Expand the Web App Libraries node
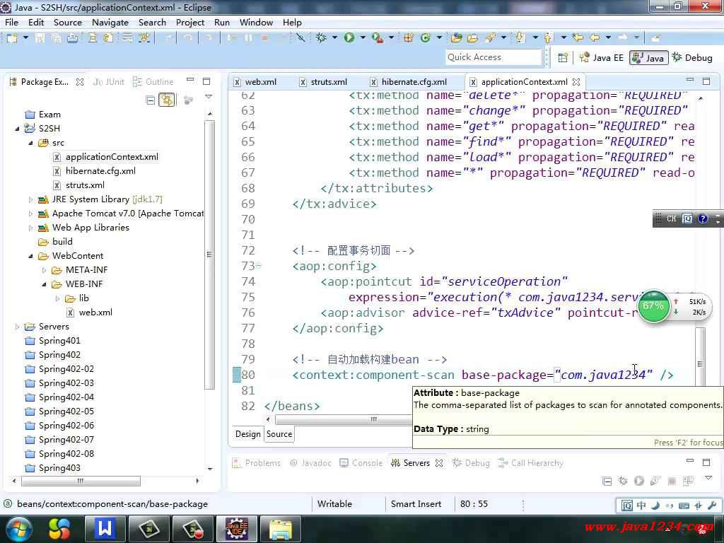The width and height of the screenshot is (724, 543). [x=30, y=228]
